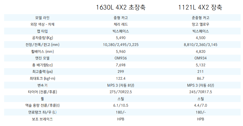Pick the curb weight value '5,490'
The image size is (243, 126).
point(121,38)
